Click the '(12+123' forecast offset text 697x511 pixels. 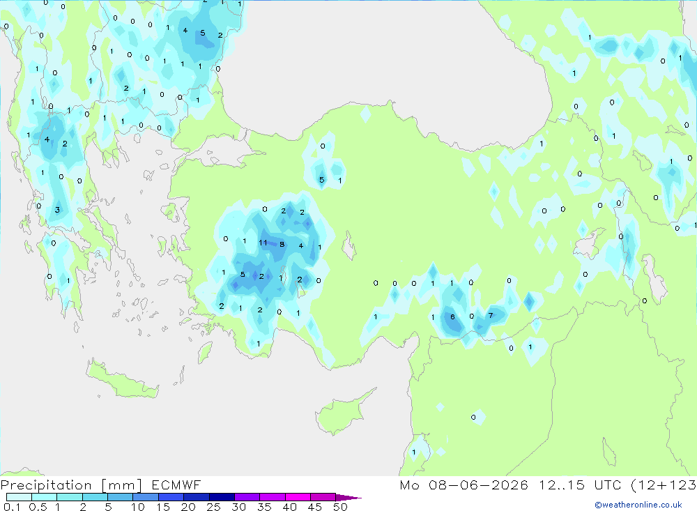click(664, 485)
